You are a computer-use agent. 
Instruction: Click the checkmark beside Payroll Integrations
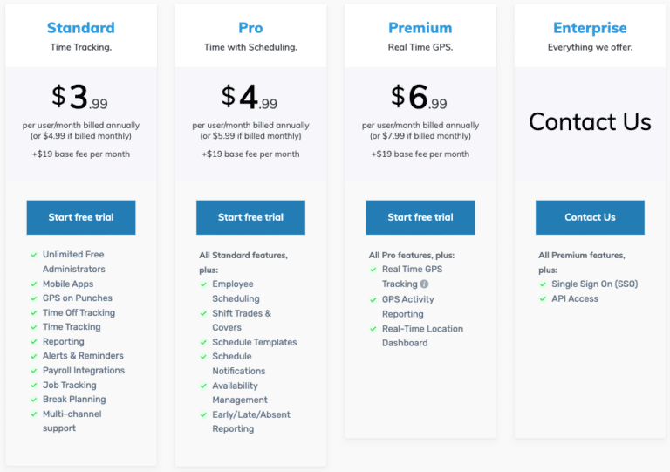pyautogui.click(x=33, y=370)
